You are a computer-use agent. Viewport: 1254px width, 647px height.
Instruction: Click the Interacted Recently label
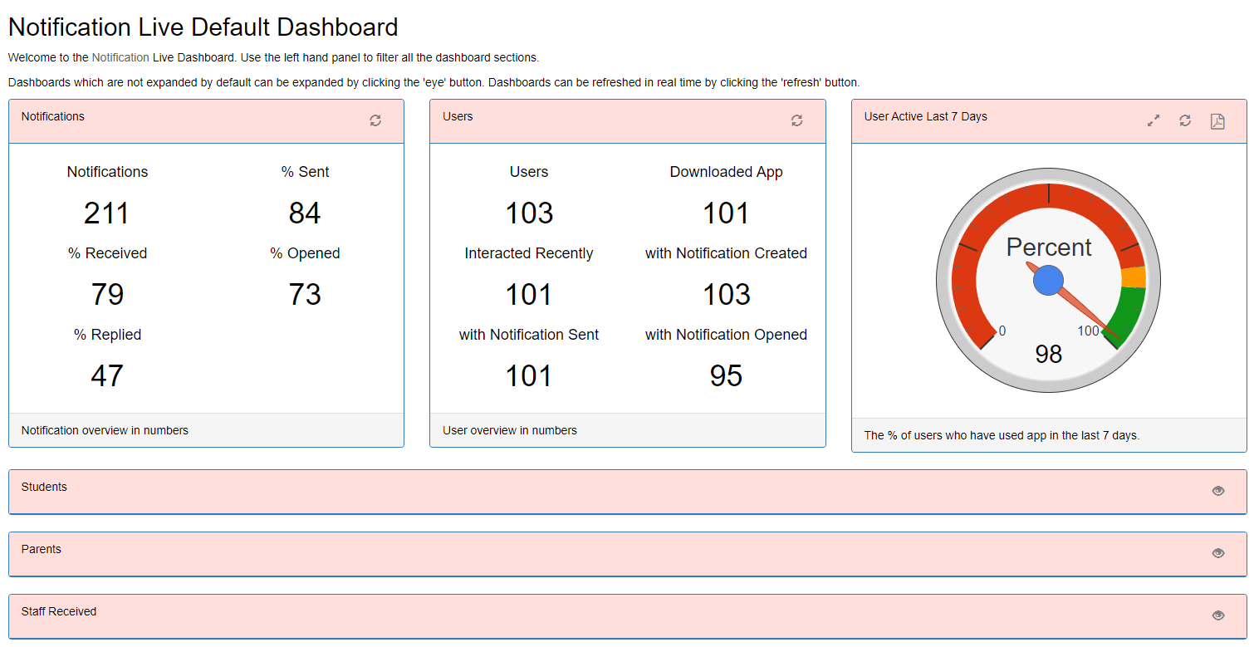point(529,253)
